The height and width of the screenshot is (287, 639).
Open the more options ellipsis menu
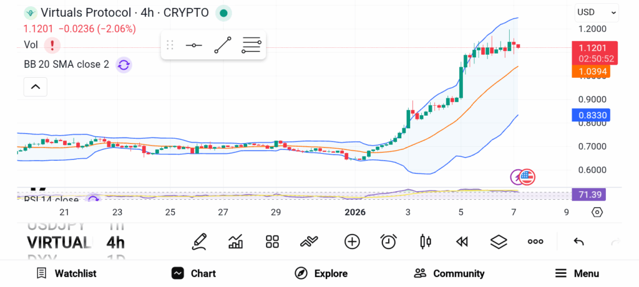tap(535, 242)
